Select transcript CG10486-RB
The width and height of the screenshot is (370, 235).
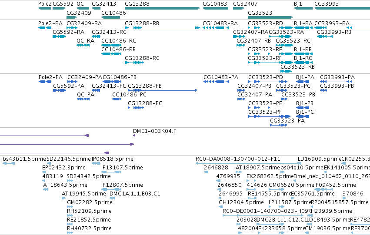pyautogui.click(x=118, y=50)
